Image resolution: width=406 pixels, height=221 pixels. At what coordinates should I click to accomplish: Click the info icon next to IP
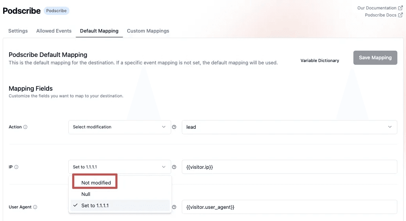[x=16, y=167]
